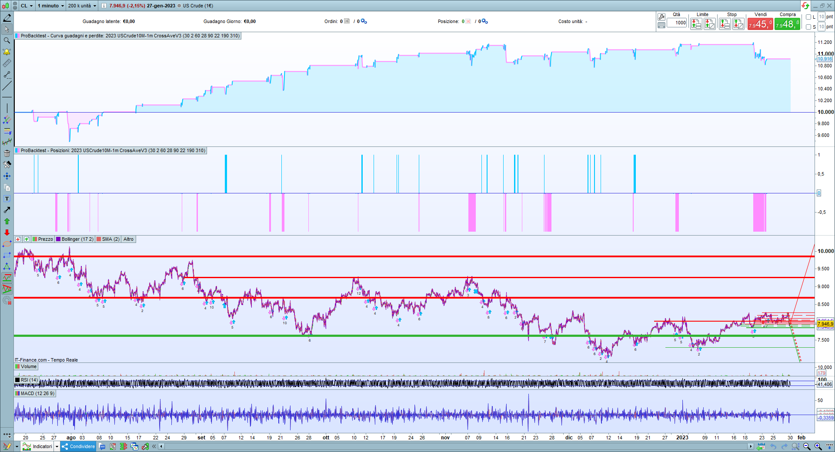Click the second Limite order icon

coord(709,24)
